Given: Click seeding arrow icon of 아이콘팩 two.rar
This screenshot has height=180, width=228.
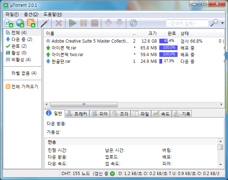Looking at the screenshot, I should click(x=48, y=55).
